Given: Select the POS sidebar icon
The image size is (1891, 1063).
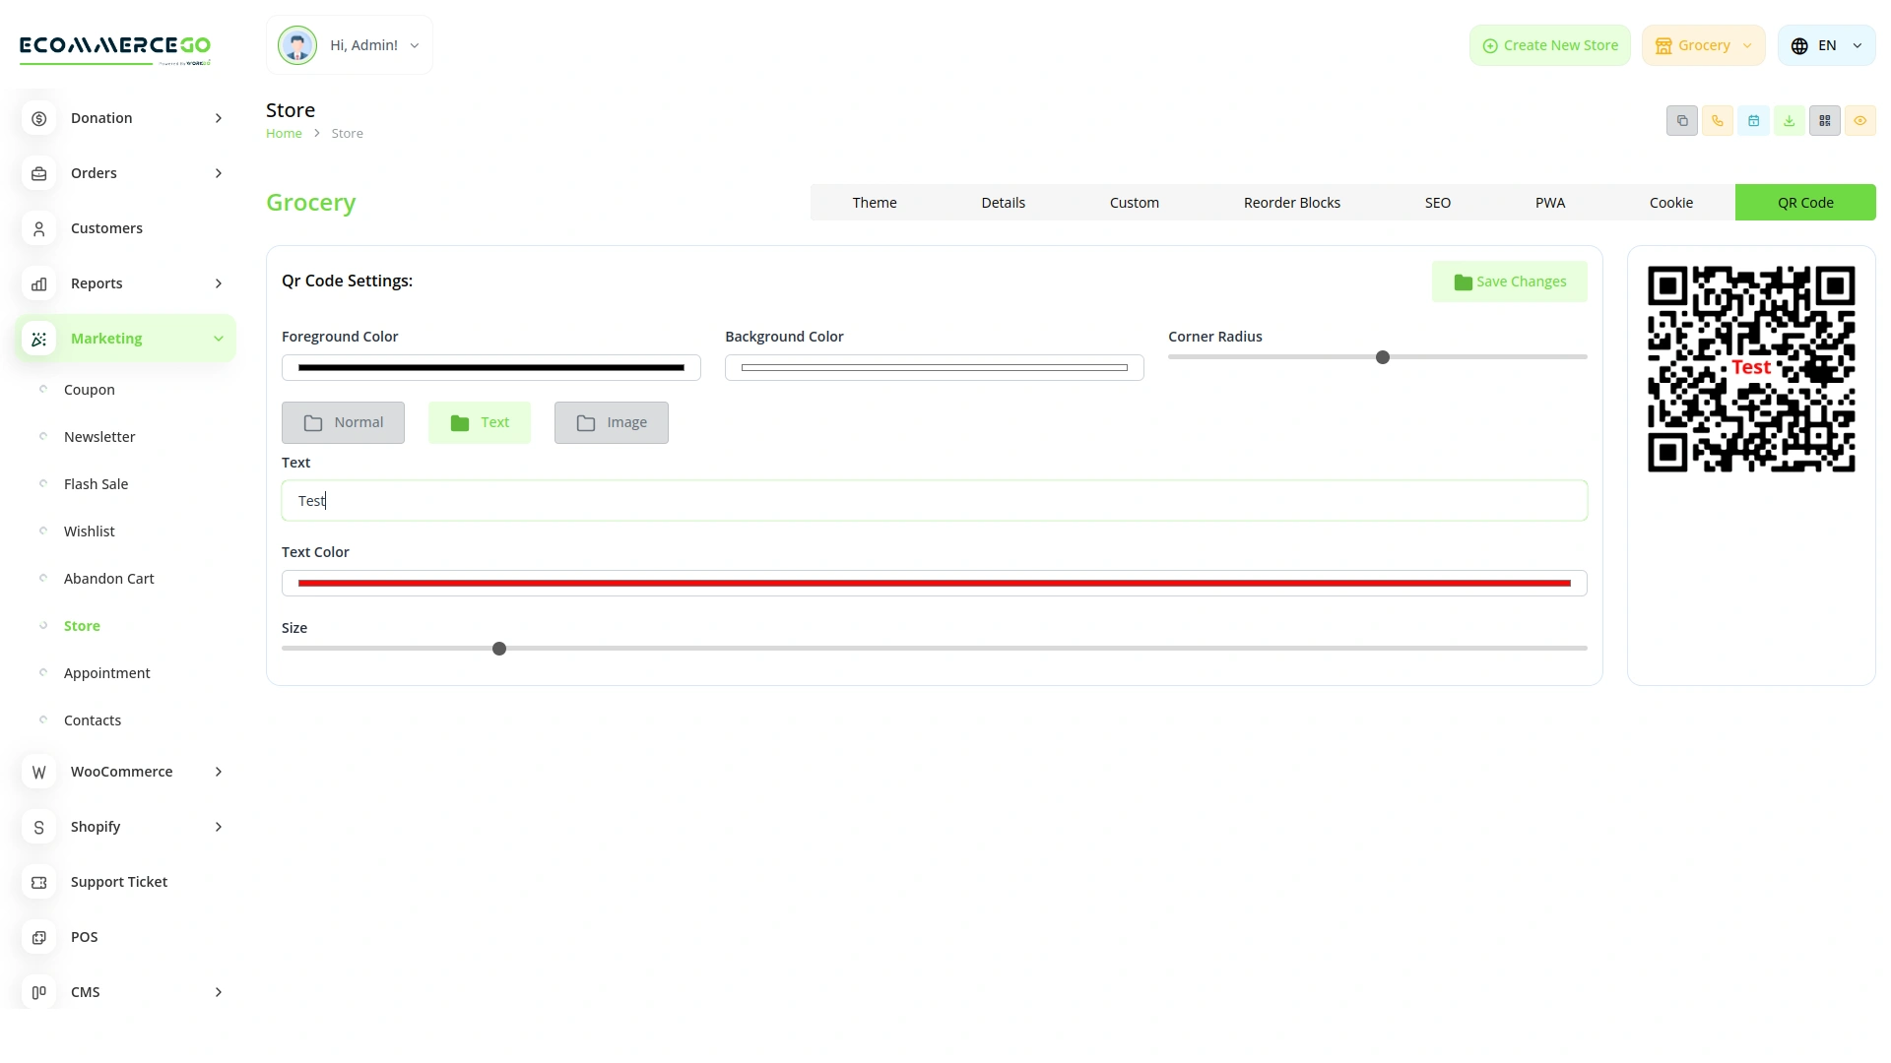Looking at the screenshot, I should pos(38,937).
